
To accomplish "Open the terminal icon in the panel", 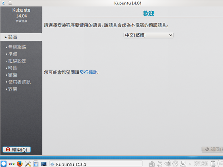I will (44, 164).
